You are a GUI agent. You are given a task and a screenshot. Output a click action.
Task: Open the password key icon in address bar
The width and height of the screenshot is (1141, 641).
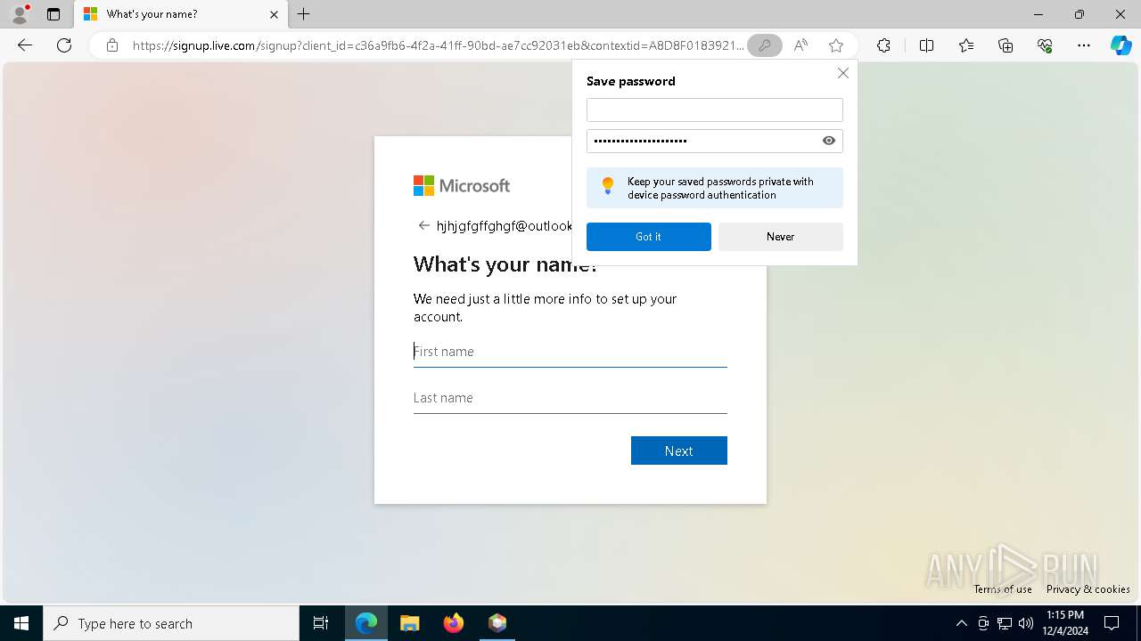coord(765,45)
